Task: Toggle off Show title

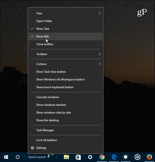Action: (66, 36)
